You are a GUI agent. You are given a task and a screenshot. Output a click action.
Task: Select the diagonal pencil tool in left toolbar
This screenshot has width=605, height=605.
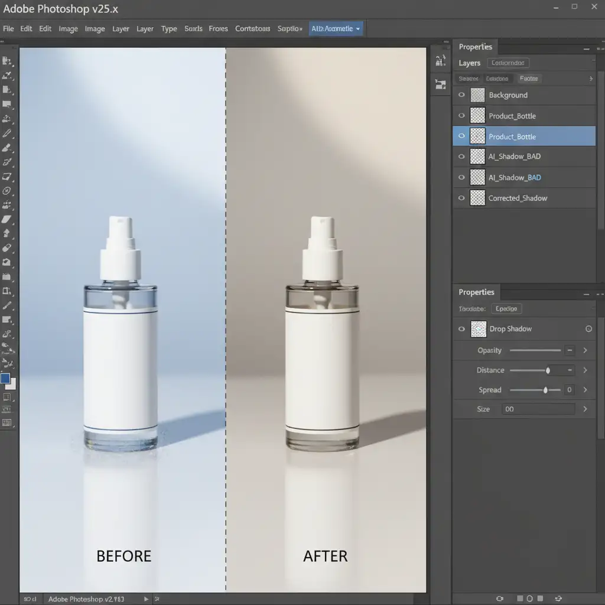(x=8, y=133)
